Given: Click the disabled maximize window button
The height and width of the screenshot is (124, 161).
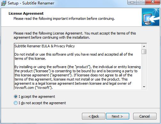Looking at the screenshot, I should (x=141, y=2).
